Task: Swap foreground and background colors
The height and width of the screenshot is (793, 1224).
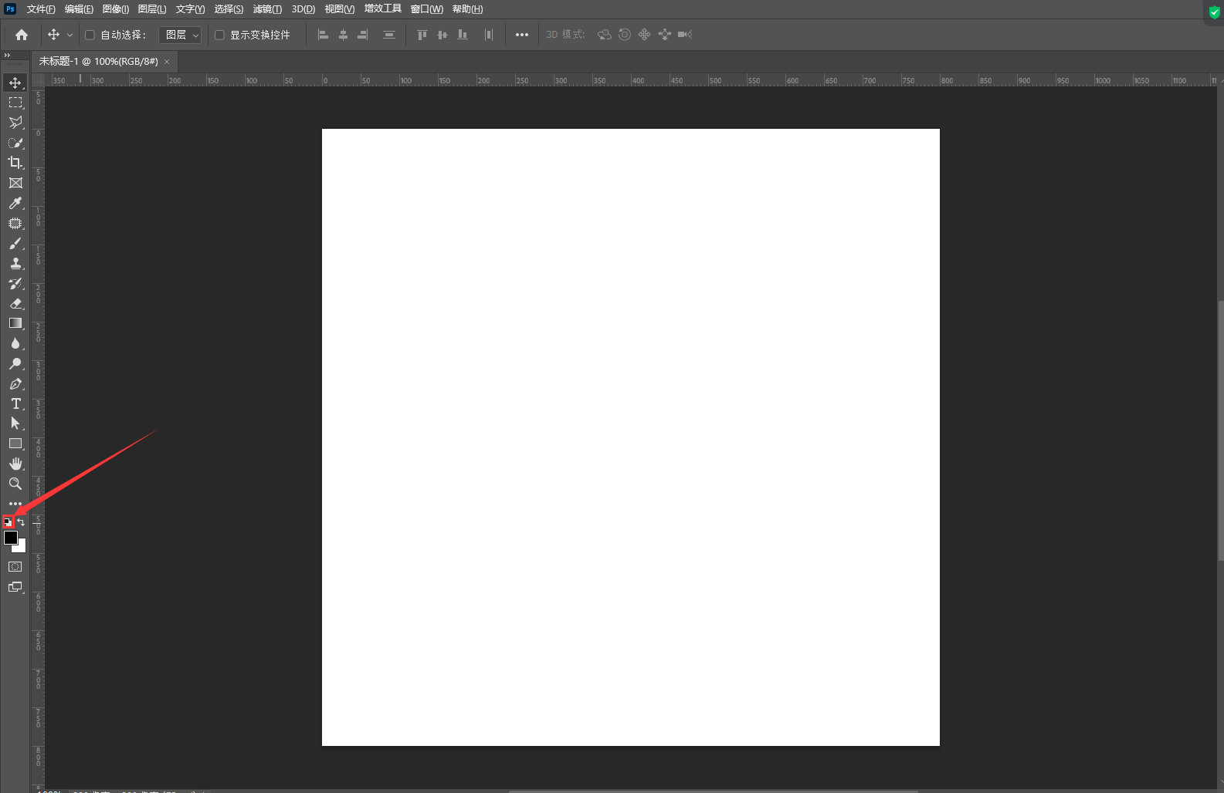Action: (21, 522)
